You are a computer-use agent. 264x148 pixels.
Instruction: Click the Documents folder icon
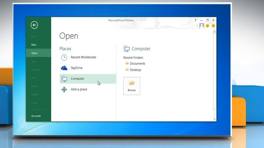pyautogui.click(x=127, y=63)
